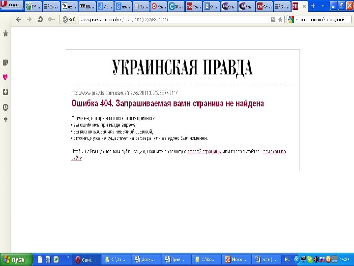Image resolution: width=354 pixels, height=266 pixels.
Task: Expand hidden system tray icons arrow
Action: click(297, 260)
